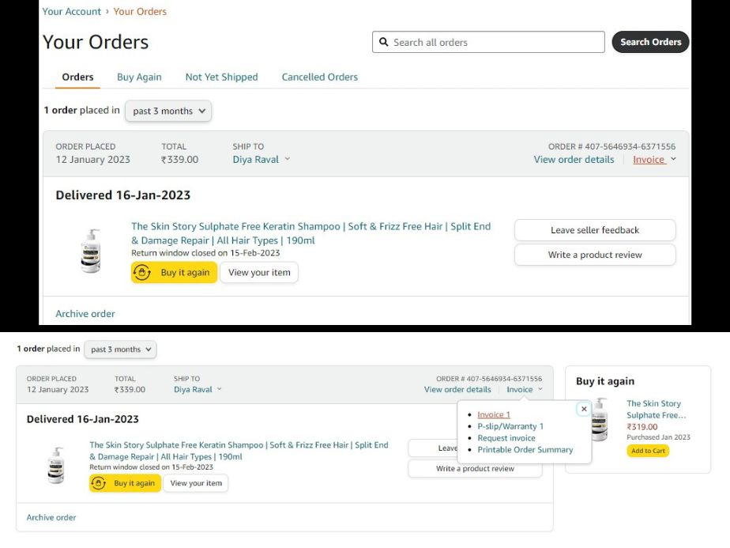Viewport: 730px width, 548px height.
Task: Open the top past 3 months dropdown
Action: [168, 111]
